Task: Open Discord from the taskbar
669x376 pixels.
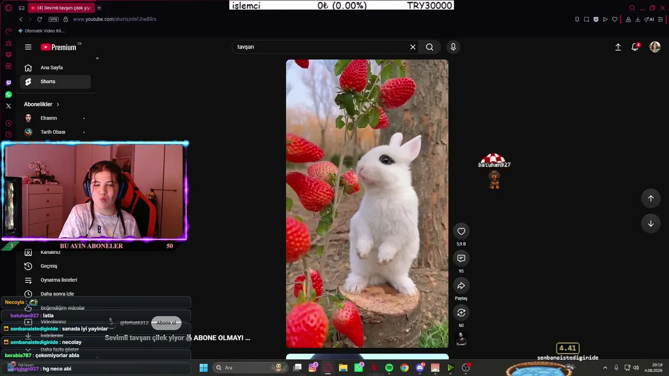Action: pyautogui.click(x=420, y=368)
